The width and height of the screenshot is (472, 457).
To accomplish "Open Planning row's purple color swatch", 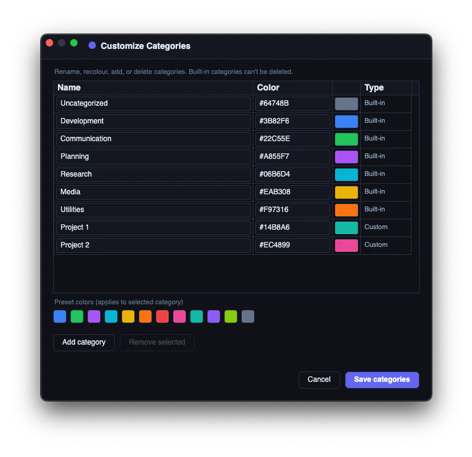I will (346, 157).
